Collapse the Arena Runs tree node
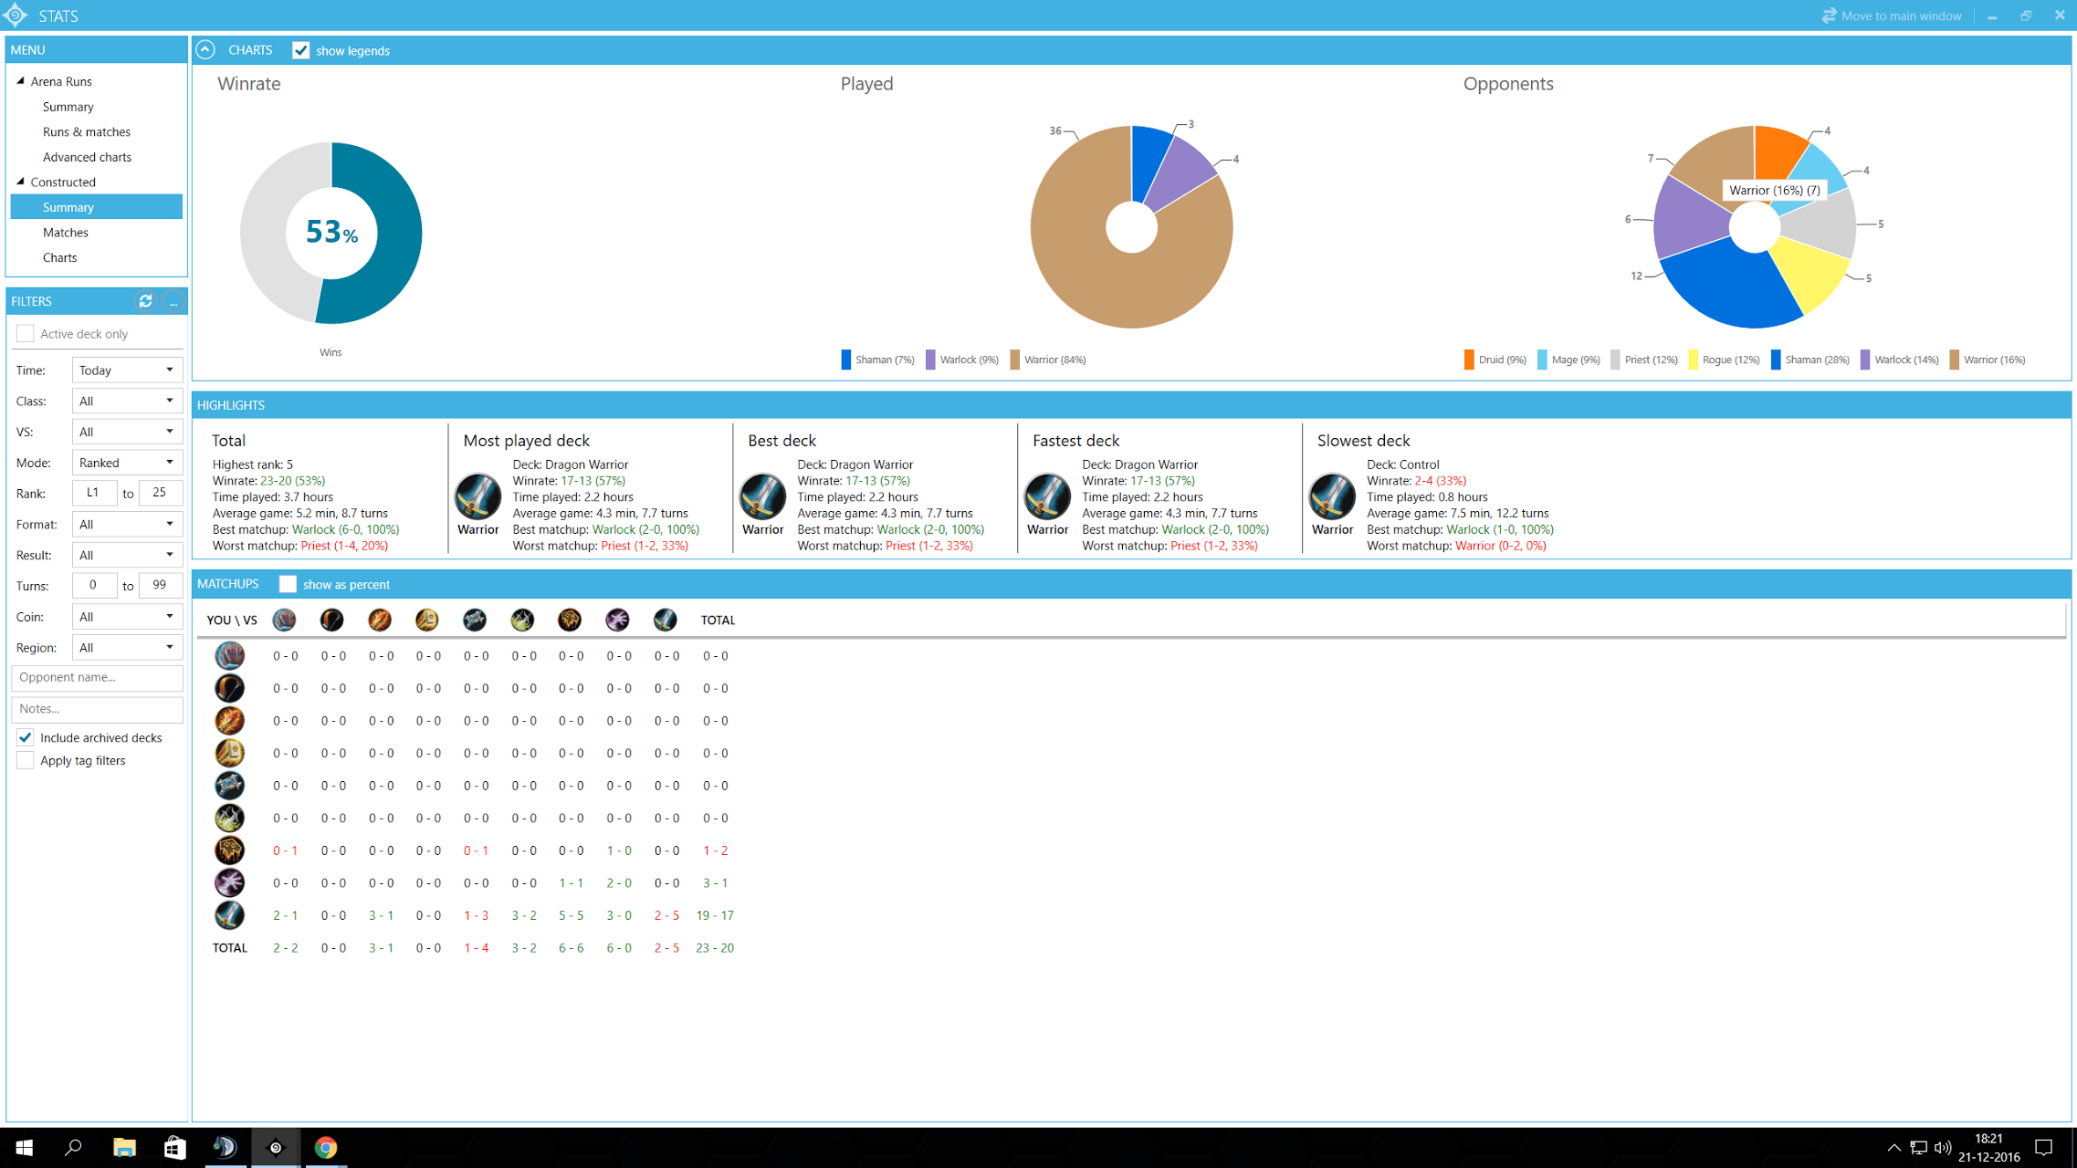Screen dimensions: 2077x1168 coord(21,81)
